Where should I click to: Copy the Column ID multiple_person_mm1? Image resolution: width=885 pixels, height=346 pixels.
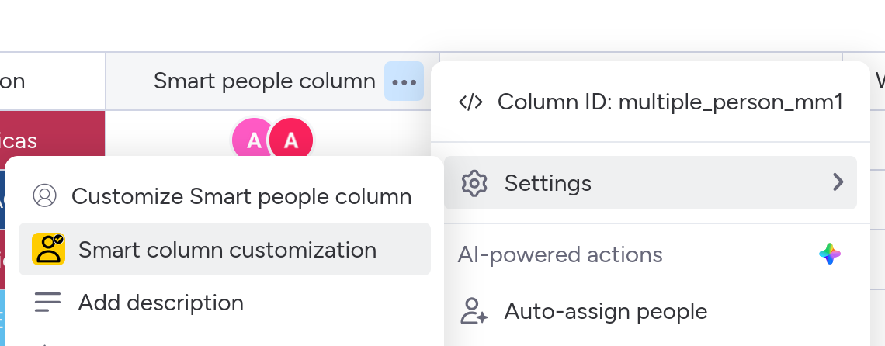click(x=669, y=102)
